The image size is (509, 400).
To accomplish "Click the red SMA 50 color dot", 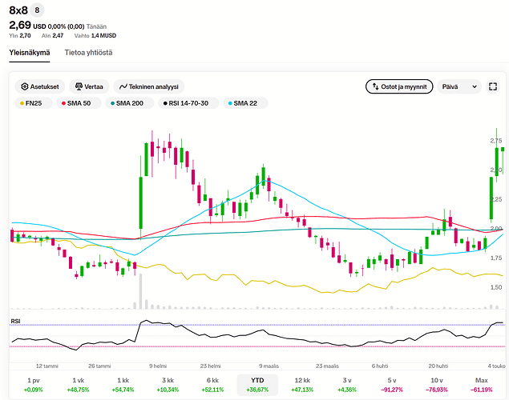I will click(63, 103).
